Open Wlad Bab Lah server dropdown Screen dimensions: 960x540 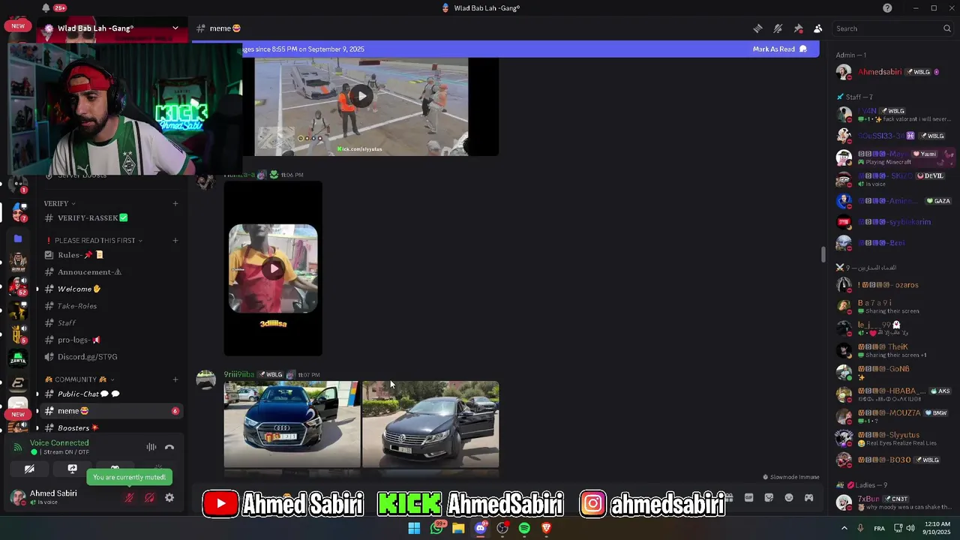pos(175,28)
